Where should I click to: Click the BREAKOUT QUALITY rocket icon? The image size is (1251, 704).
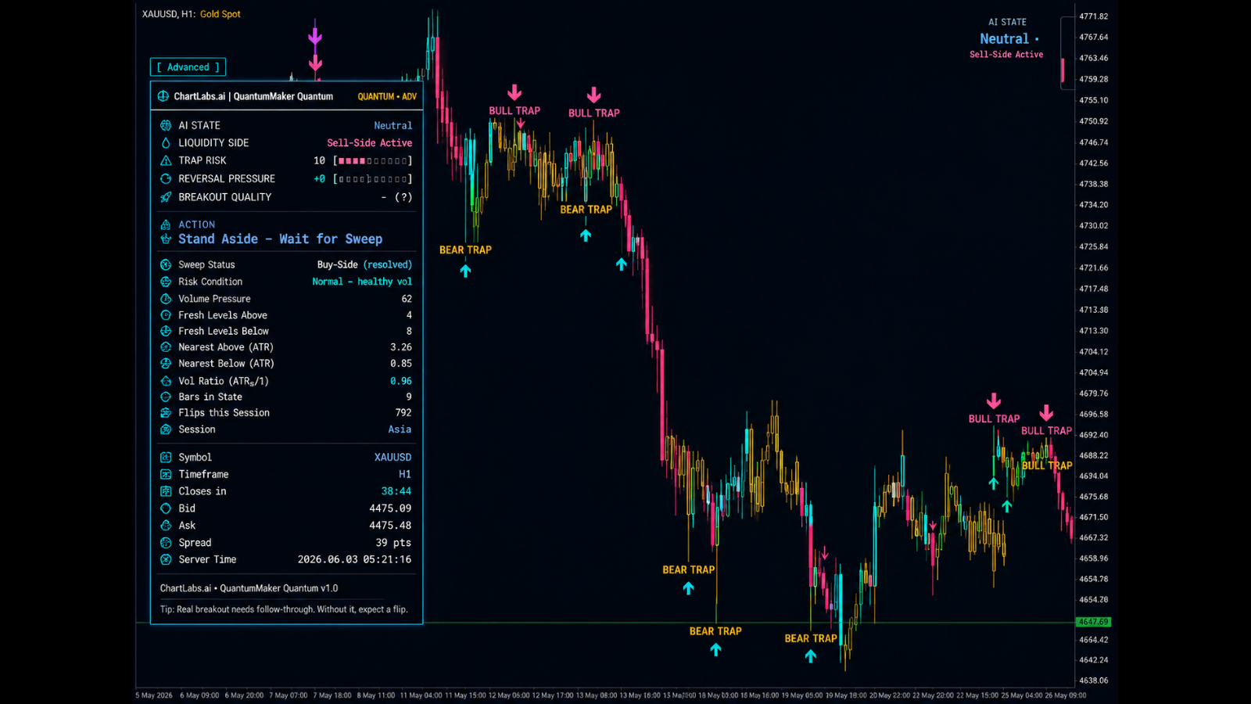click(x=166, y=197)
